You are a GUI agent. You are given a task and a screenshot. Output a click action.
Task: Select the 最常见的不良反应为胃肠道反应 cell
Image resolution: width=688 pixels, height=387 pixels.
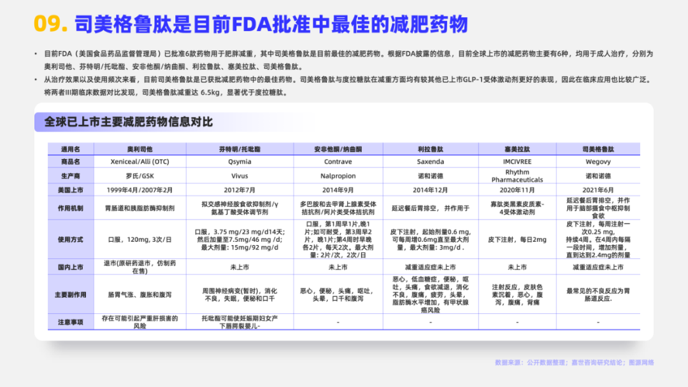[598, 295]
